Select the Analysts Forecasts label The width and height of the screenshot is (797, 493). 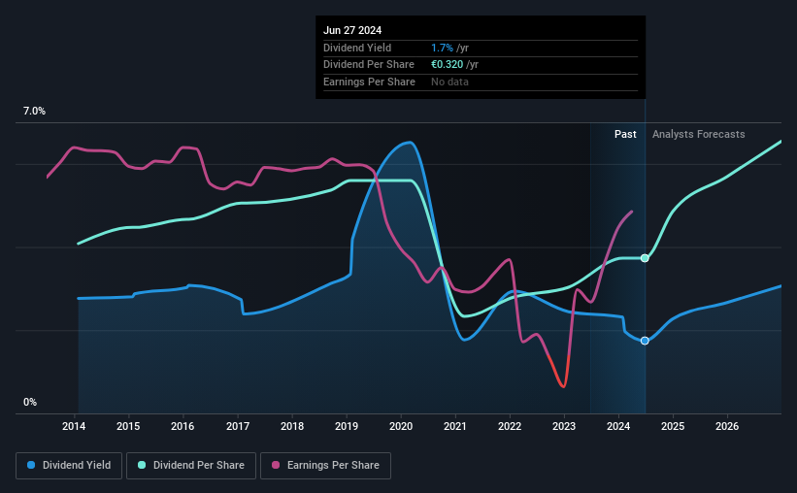(x=698, y=134)
